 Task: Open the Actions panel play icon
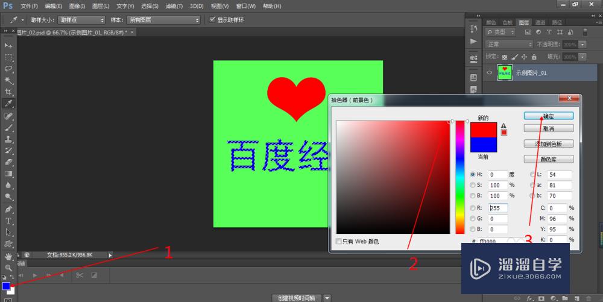coord(474,41)
